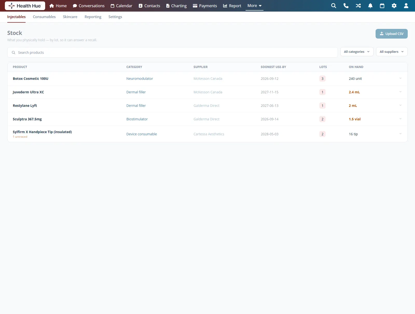The height and width of the screenshot is (314, 415).
Task: Open the All suppliers dropdown
Action: [x=392, y=52]
